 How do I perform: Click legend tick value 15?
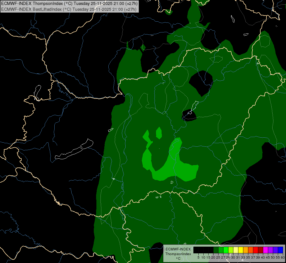click(x=208, y=257)
